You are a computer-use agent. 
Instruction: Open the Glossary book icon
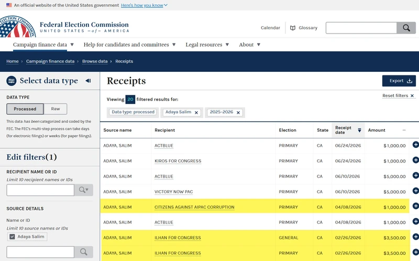click(293, 28)
